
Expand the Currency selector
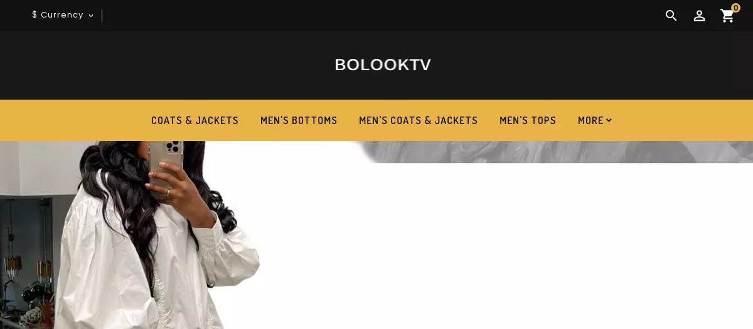(63, 15)
